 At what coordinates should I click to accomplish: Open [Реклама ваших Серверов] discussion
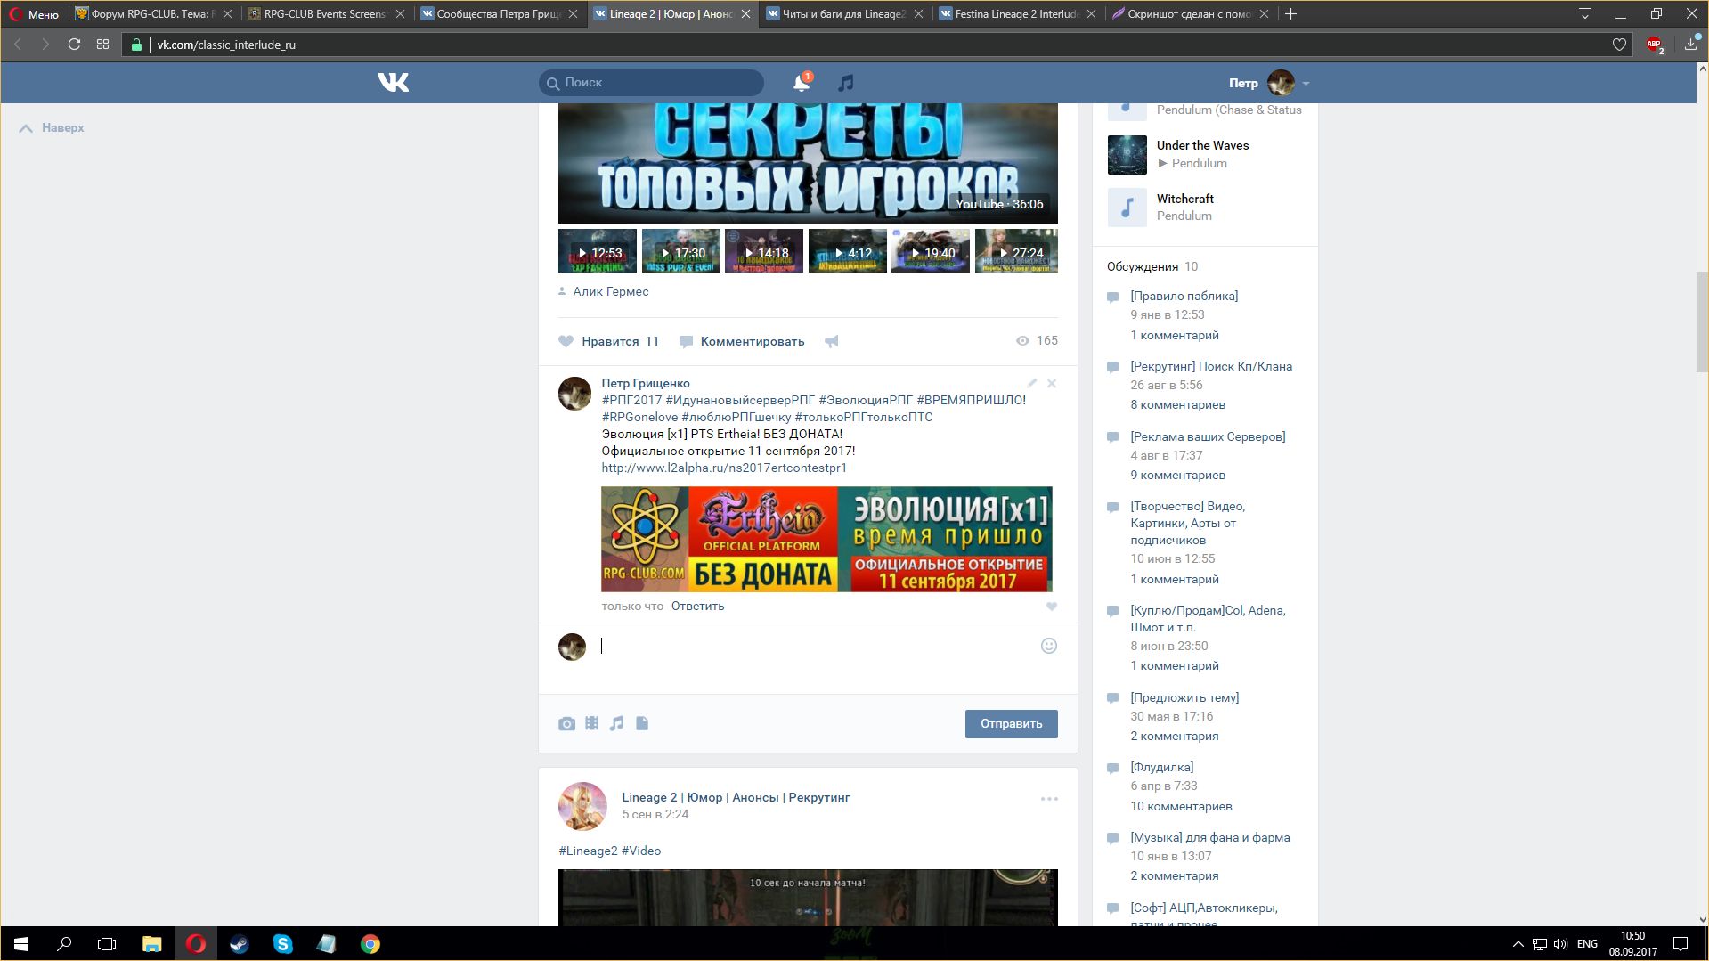pos(1208,436)
